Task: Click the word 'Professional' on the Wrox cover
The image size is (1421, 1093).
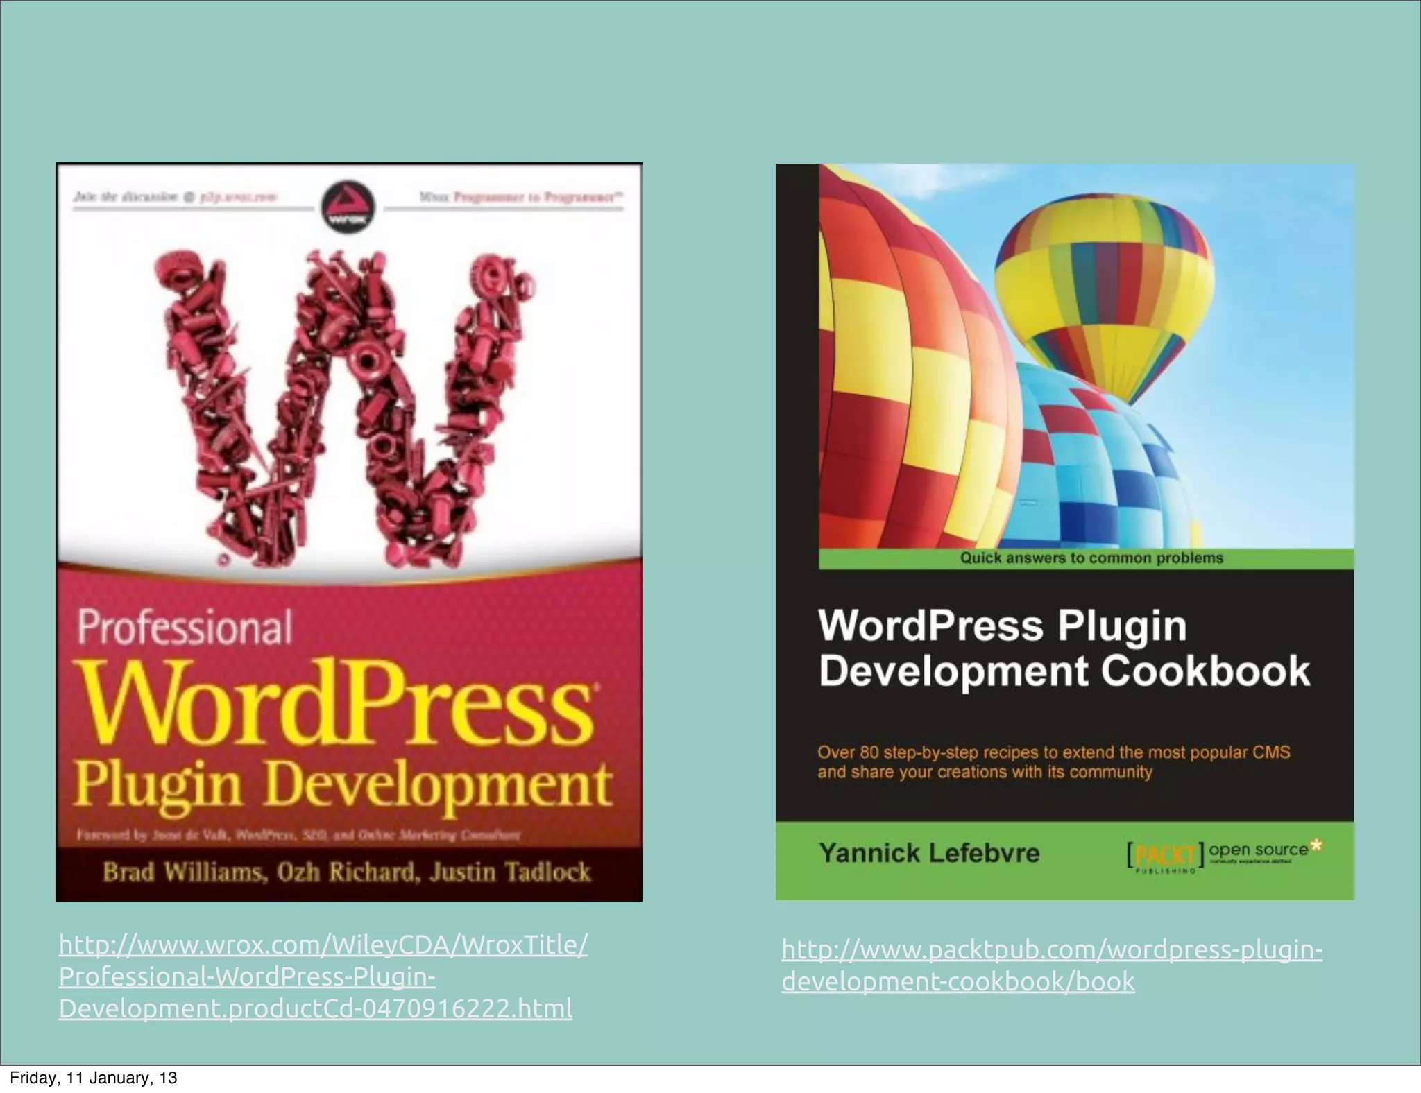Action: (185, 628)
